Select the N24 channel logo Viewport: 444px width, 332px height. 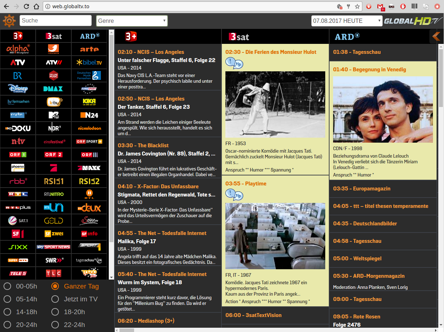pyautogui.click(x=89, y=115)
